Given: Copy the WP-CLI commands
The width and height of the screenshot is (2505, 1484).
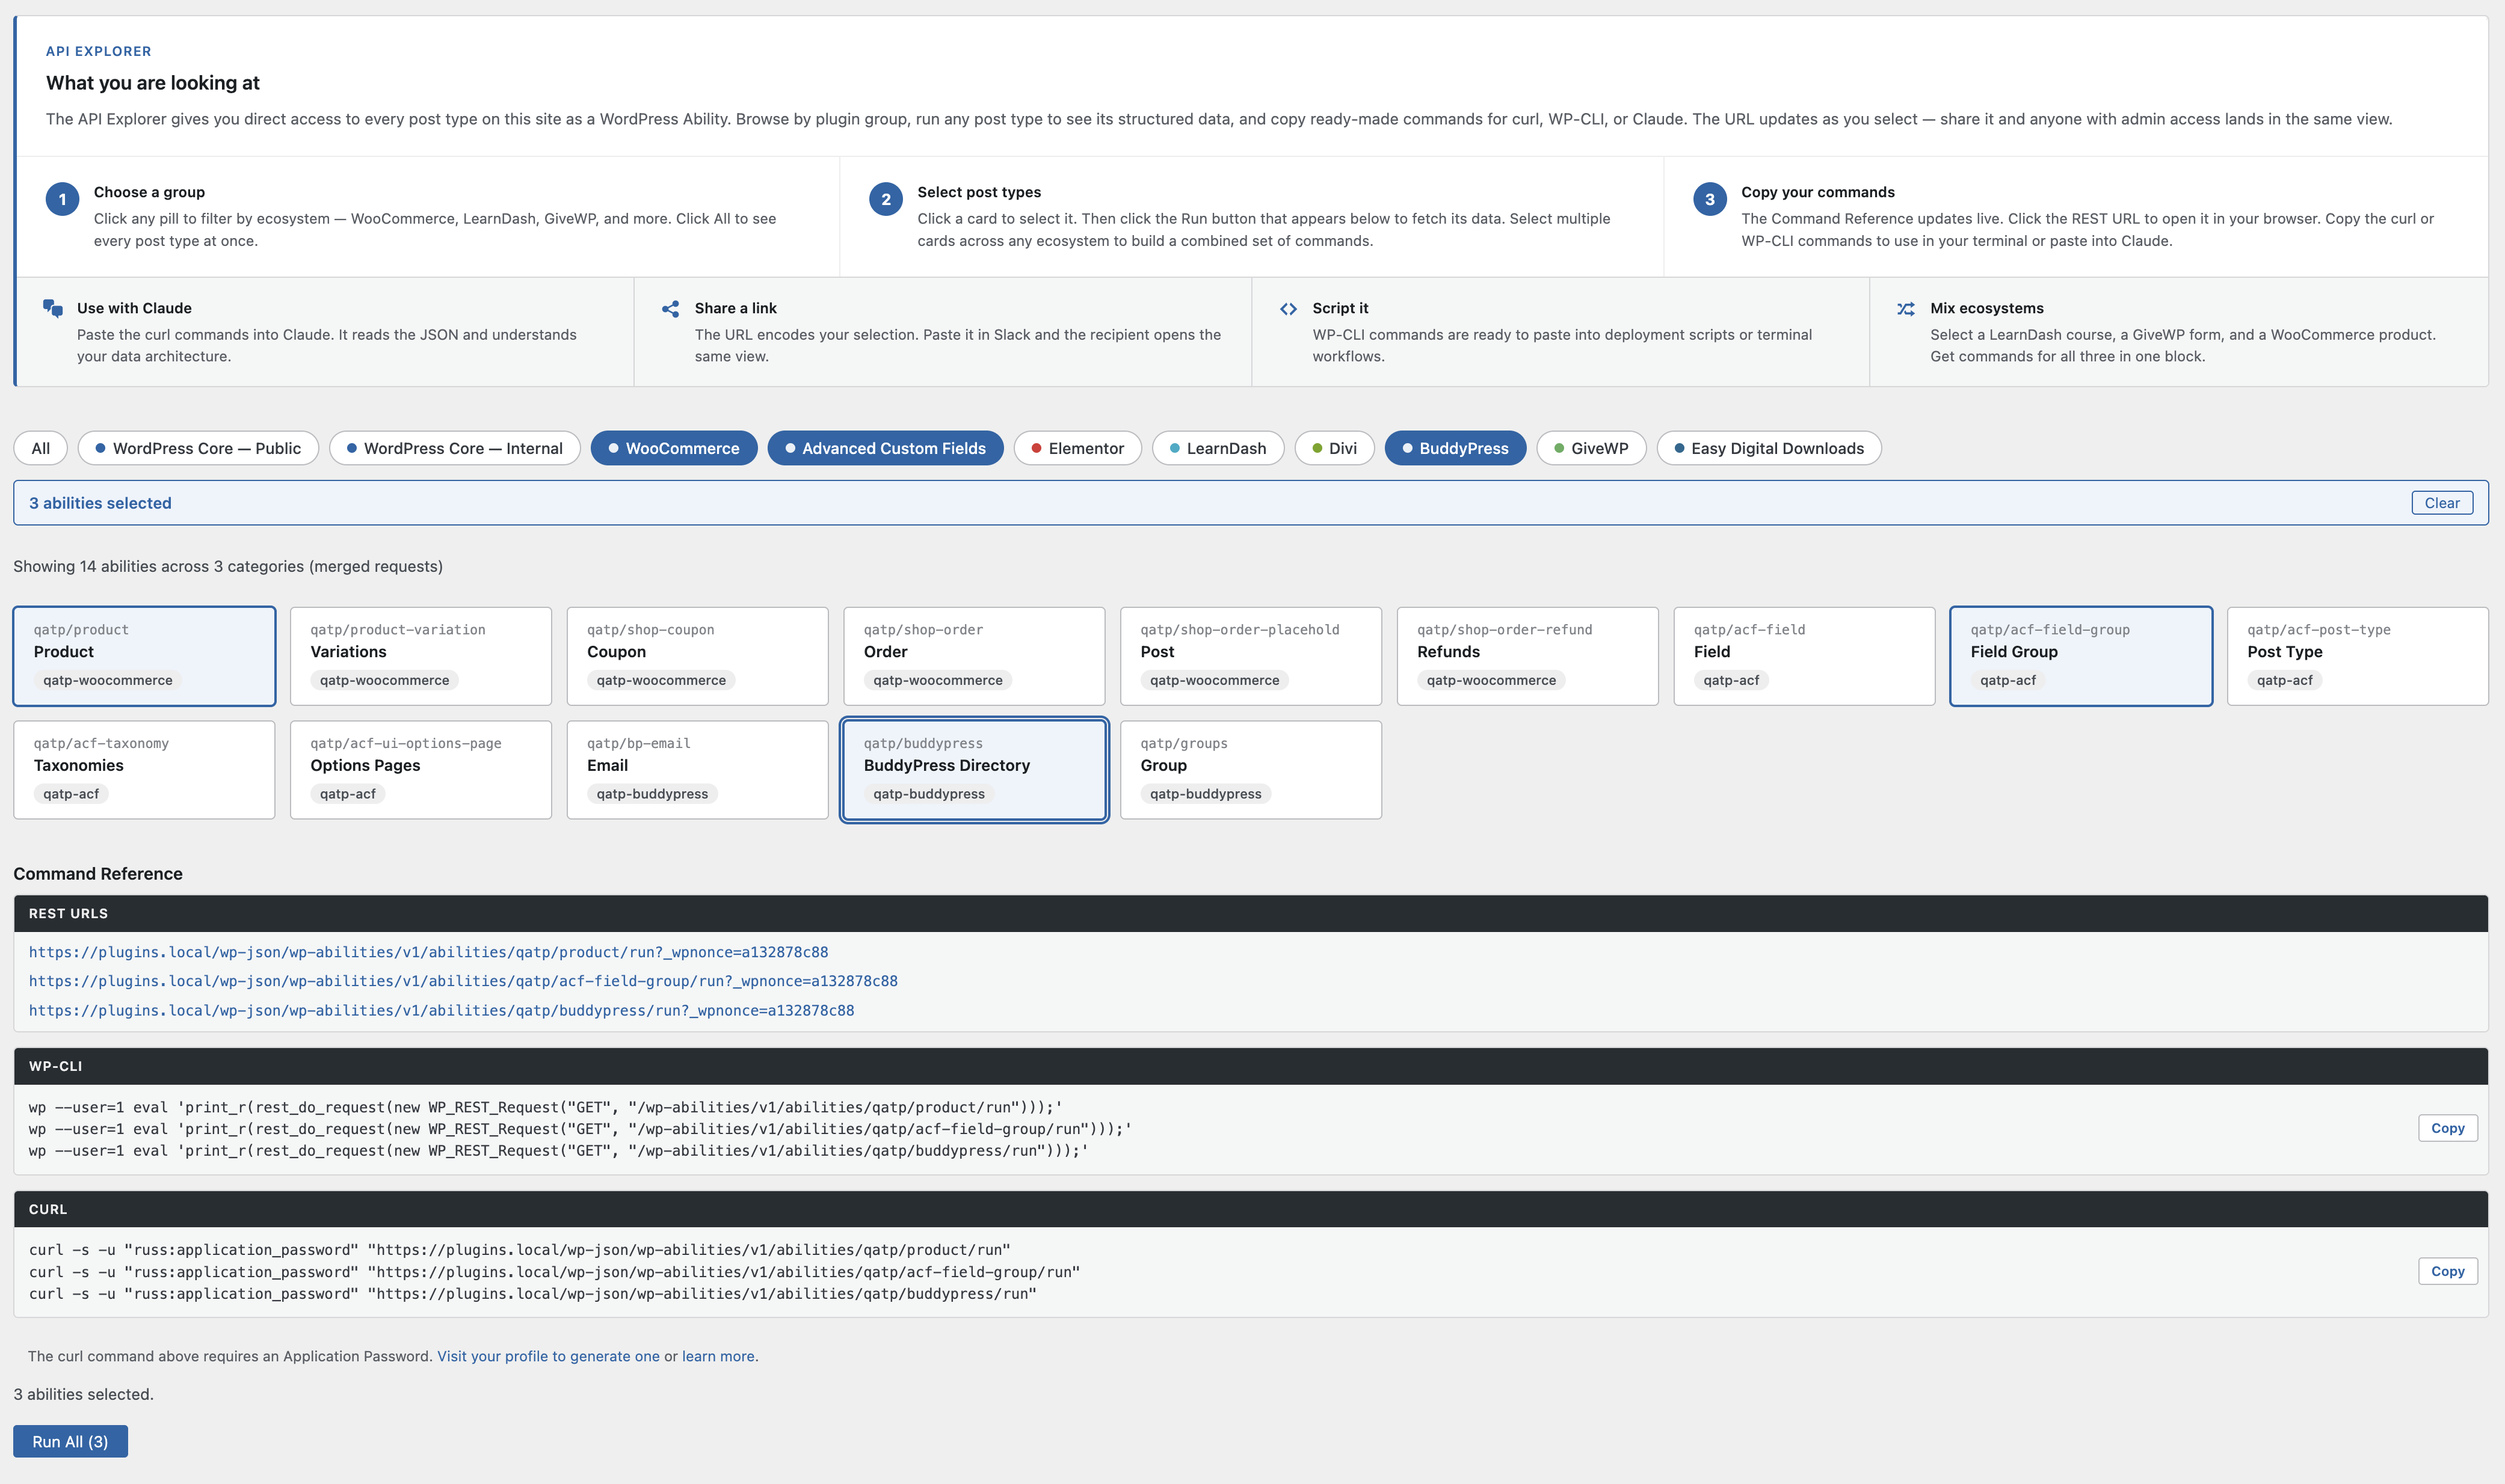Looking at the screenshot, I should [2448, 1127].
